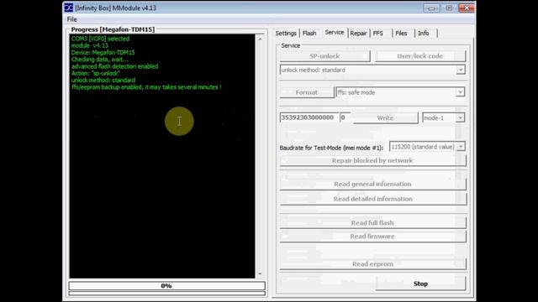538x302 pixels.
Task: Click the log scrollbar up arrow
Action: (260, 39)
